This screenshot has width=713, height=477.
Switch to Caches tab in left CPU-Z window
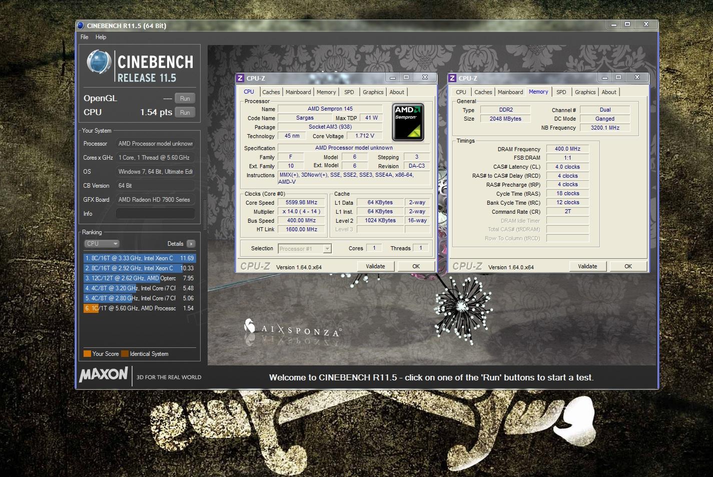click(x=271, y=92)
